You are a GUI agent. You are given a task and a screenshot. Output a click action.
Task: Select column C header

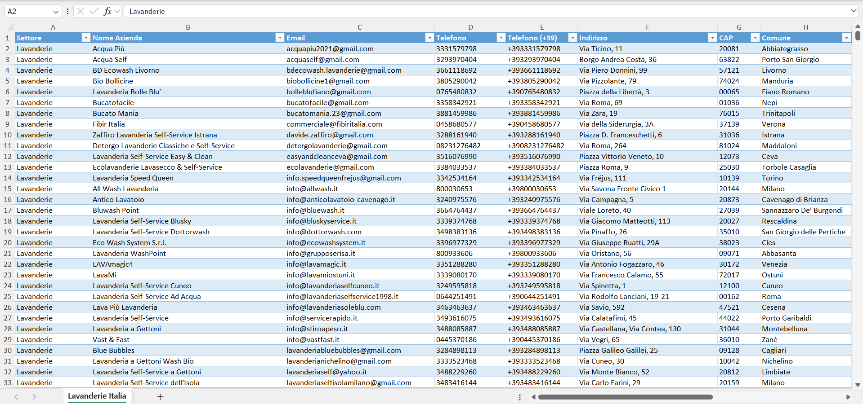360,27
